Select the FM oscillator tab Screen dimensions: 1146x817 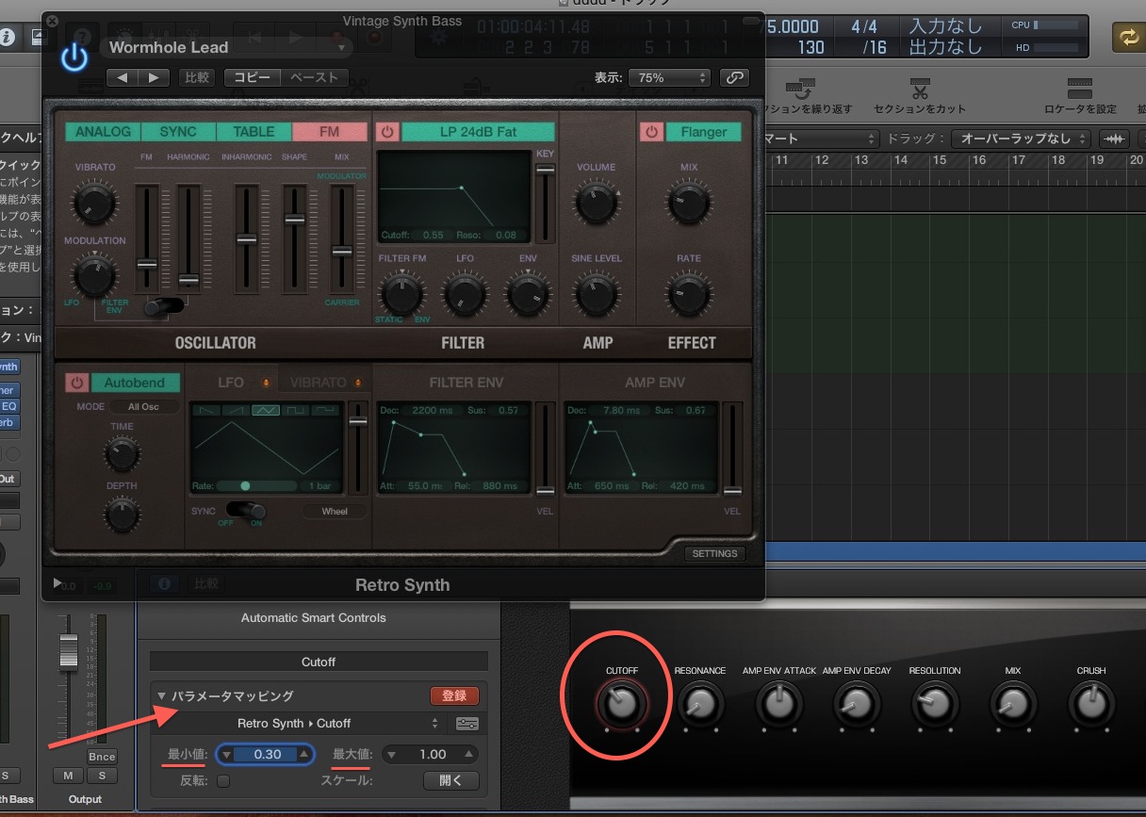tap(330, 132)
